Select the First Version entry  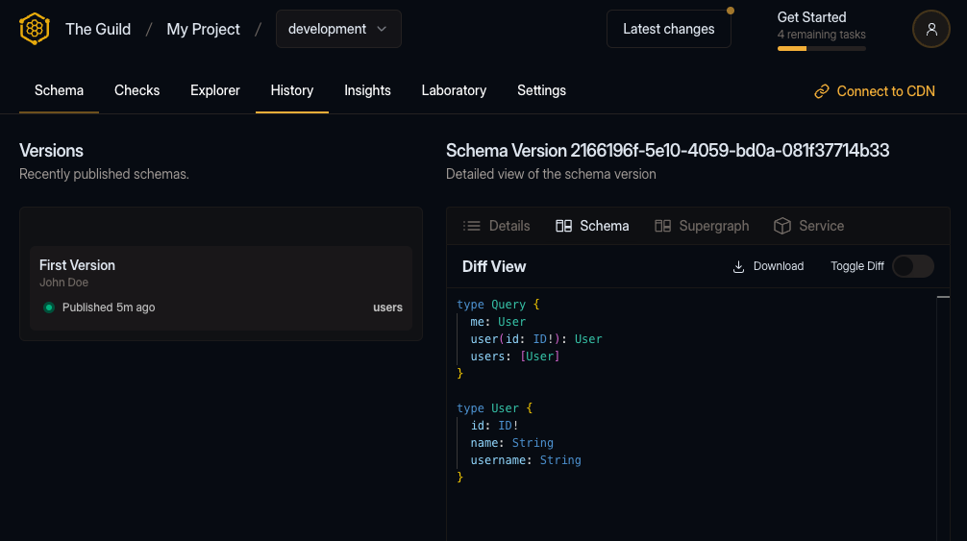(220, 287)
